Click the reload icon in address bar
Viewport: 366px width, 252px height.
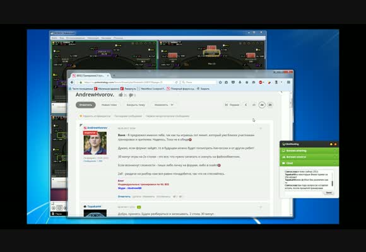(x=177, y=83)
